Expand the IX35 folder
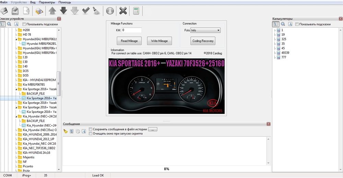Viewport: 343px width, 178px height. point(16,71)
